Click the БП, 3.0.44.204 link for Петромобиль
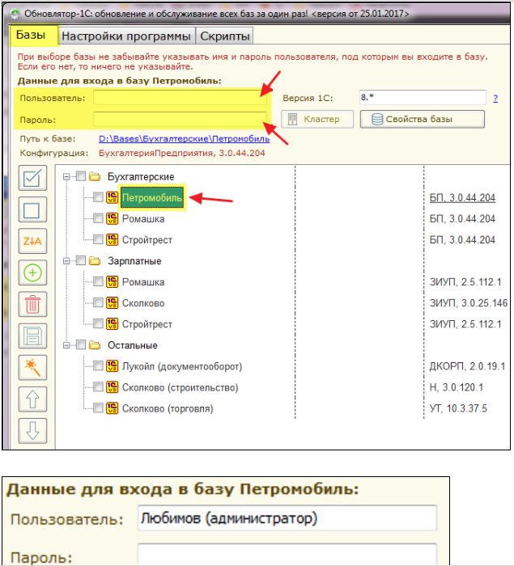 point(462,198)
